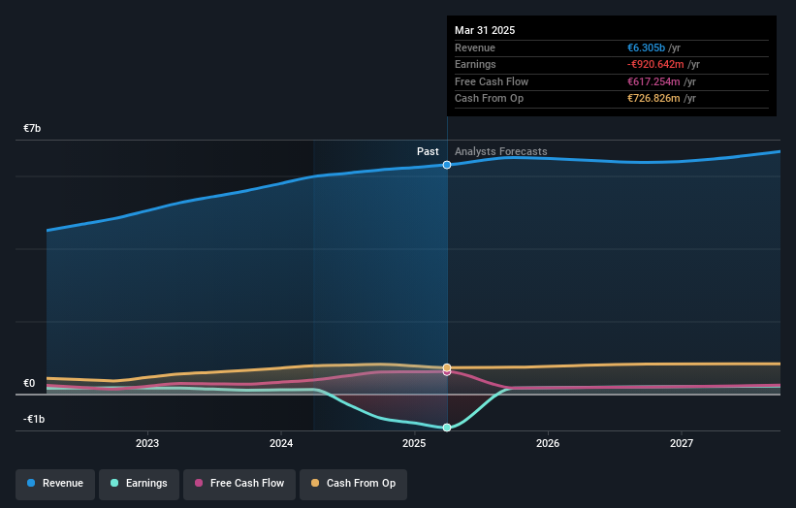Click the 2023 x-axis label
Screen dimensions: 796x508
click(147, 444)
